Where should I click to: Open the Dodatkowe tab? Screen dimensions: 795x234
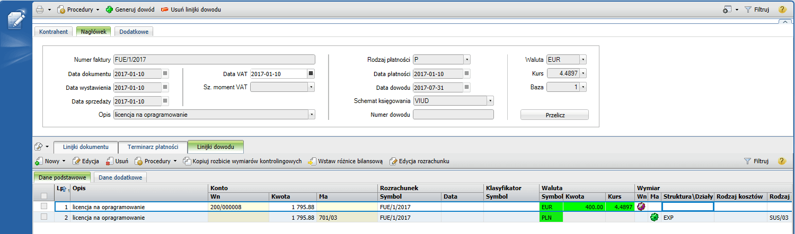point(134,32)
